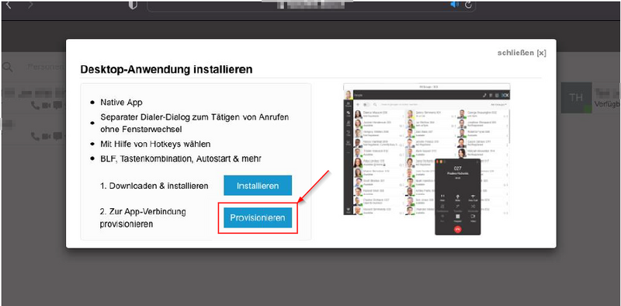Close the dialog via schließen [x]
Screen dimensions: 621x306
tap(522, 53)
